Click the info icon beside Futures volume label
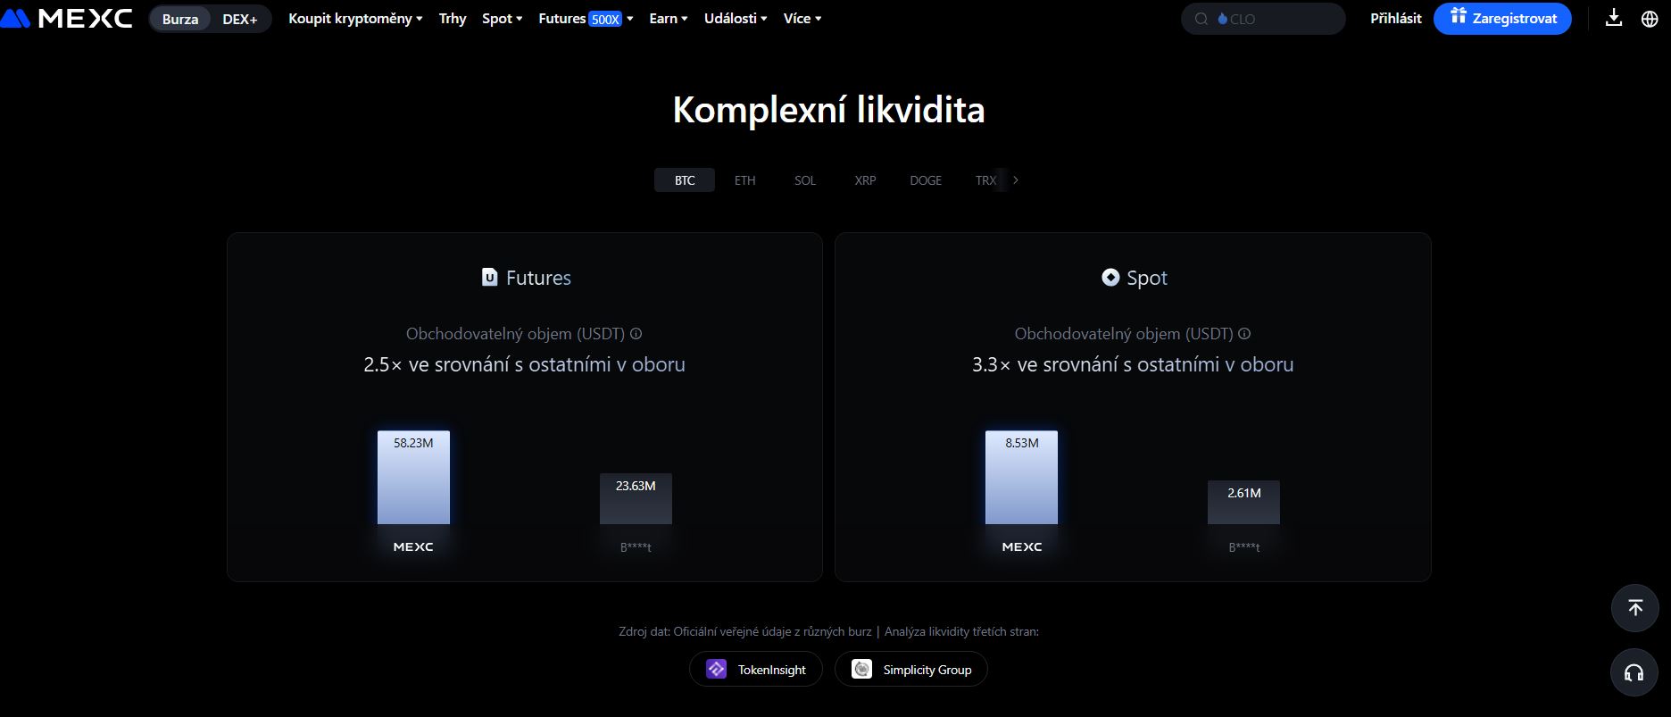This screenshot has width=1671, height=717. point(636,334)
